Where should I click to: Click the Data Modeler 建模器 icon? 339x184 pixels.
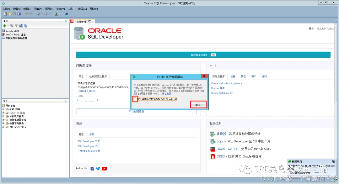(213, 134)
